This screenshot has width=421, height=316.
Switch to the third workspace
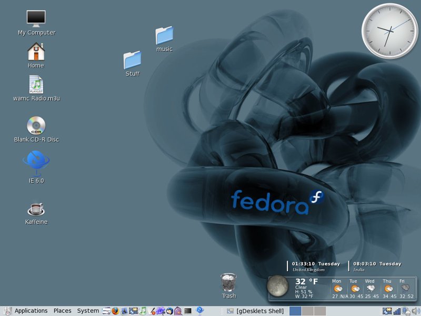pyautogui.click(x=320, y=311)
